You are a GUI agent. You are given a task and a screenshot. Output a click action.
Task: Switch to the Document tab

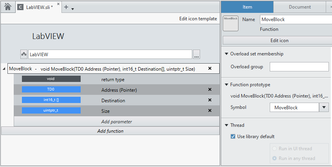click(x=300, y=7)
